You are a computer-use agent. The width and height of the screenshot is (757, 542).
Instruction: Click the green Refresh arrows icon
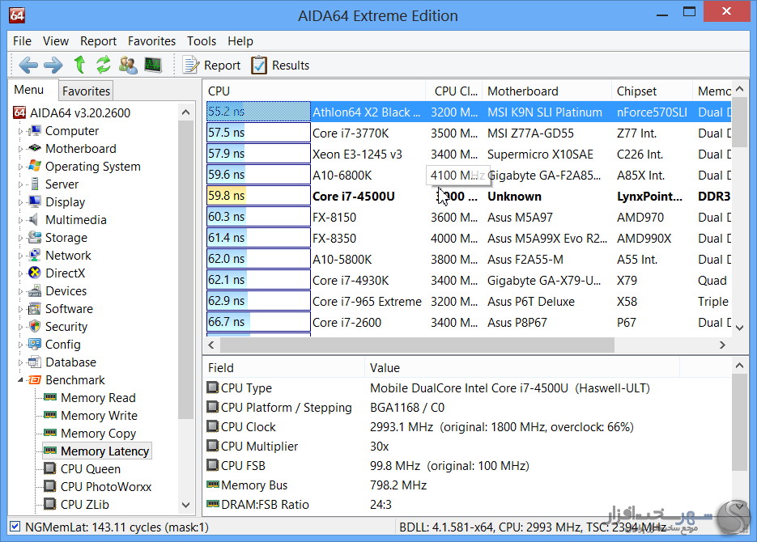(103, 66)
